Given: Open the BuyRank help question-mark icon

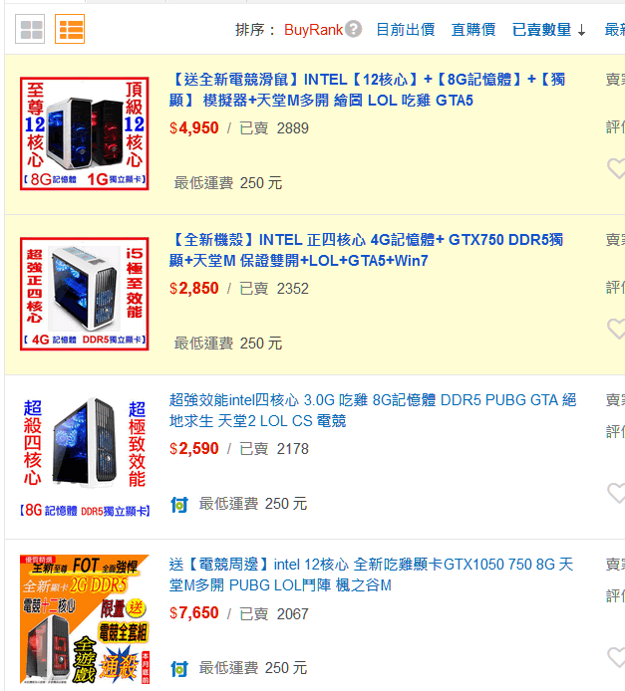Looking at the screenshot, I should [x=353, y=30].
